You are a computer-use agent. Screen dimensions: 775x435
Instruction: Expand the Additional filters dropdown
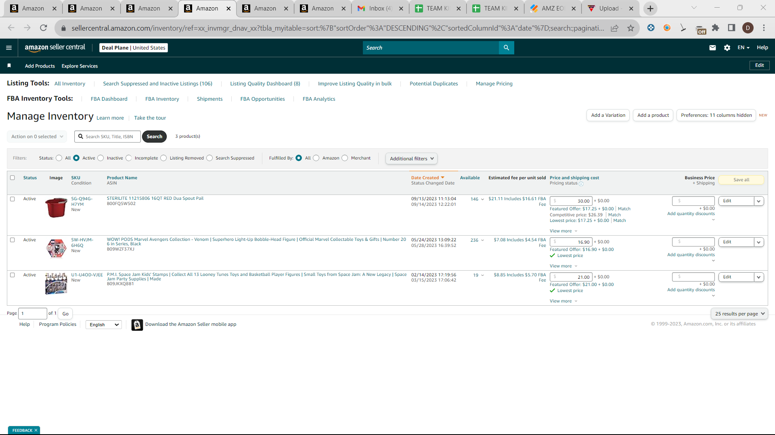tap(411, 159)
